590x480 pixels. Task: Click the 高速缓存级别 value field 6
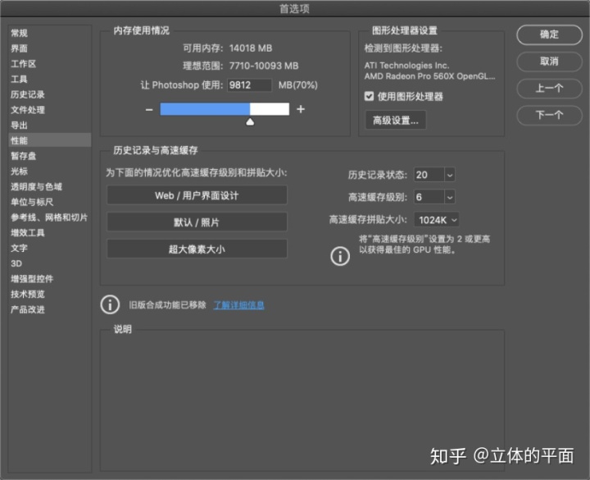tap(429, 197)
